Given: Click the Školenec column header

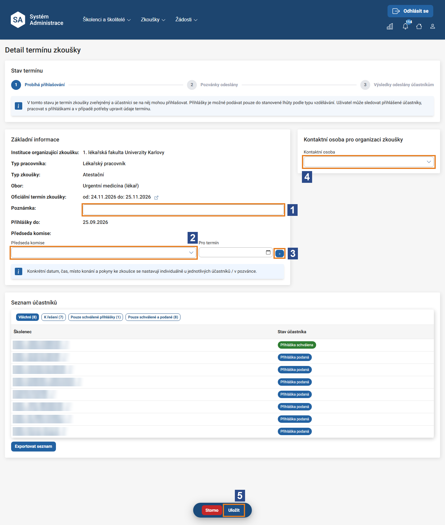Looking at the screenshot, I should [x=23, y=332].
